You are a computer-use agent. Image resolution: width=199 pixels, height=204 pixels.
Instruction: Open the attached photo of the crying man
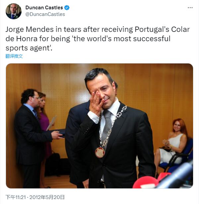tap(99, 126)
